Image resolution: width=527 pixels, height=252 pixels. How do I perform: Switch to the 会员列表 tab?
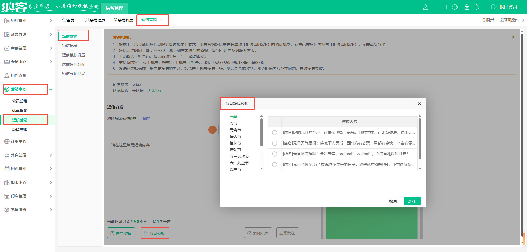(x=123, y=20)
